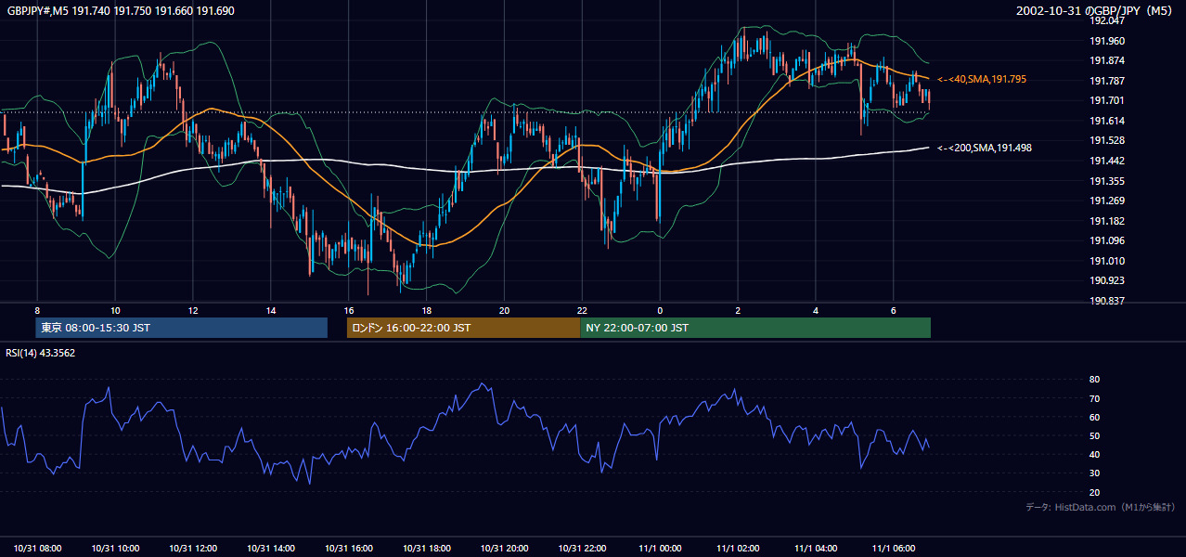Click the 11/1 00:00 date label
This screenshot has width=1186, height=557.
point(661,548)
